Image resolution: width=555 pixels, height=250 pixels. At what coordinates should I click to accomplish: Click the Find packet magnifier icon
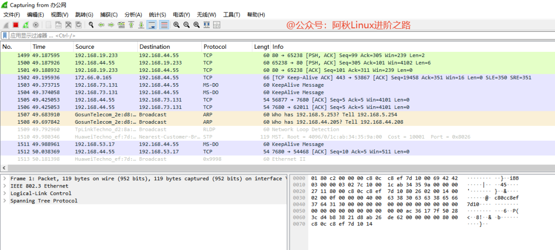pos(91,25)
